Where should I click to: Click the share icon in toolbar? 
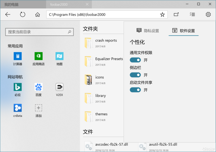tap(176, 14)
